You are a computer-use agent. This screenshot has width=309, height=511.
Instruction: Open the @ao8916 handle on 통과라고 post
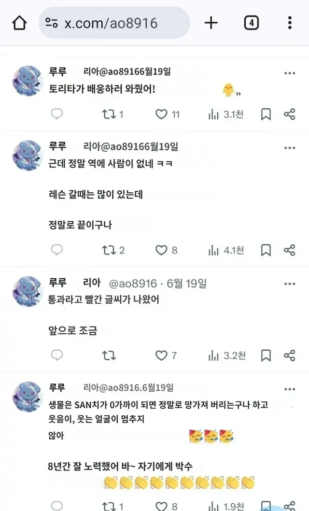tap(133, 284)
